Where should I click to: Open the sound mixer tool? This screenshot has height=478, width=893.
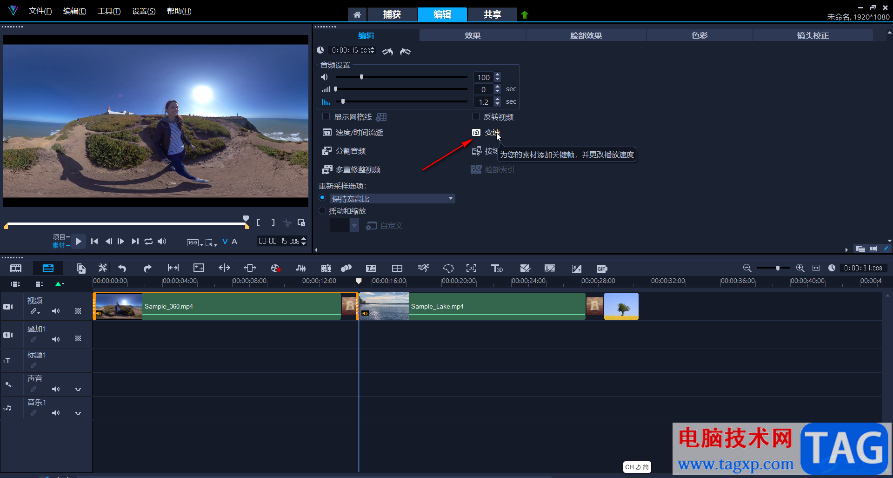301,268
